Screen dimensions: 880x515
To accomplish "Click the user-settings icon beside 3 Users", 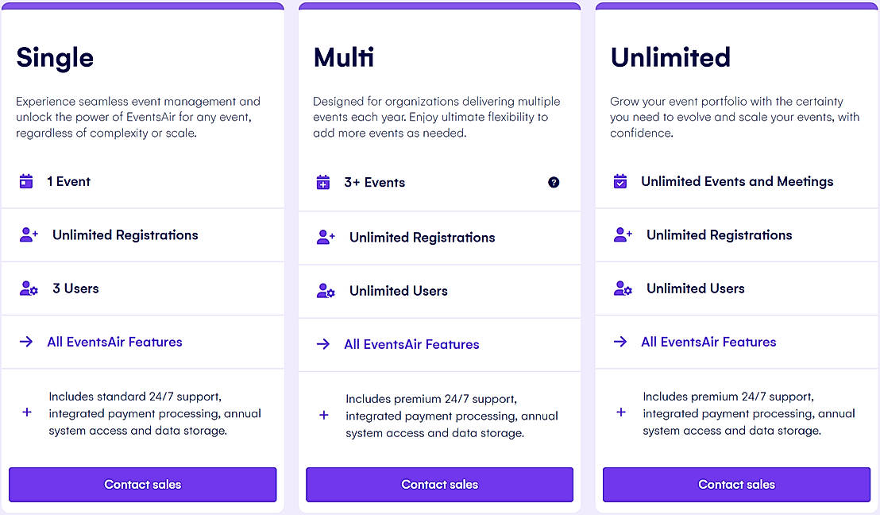I will coord(29,288).
